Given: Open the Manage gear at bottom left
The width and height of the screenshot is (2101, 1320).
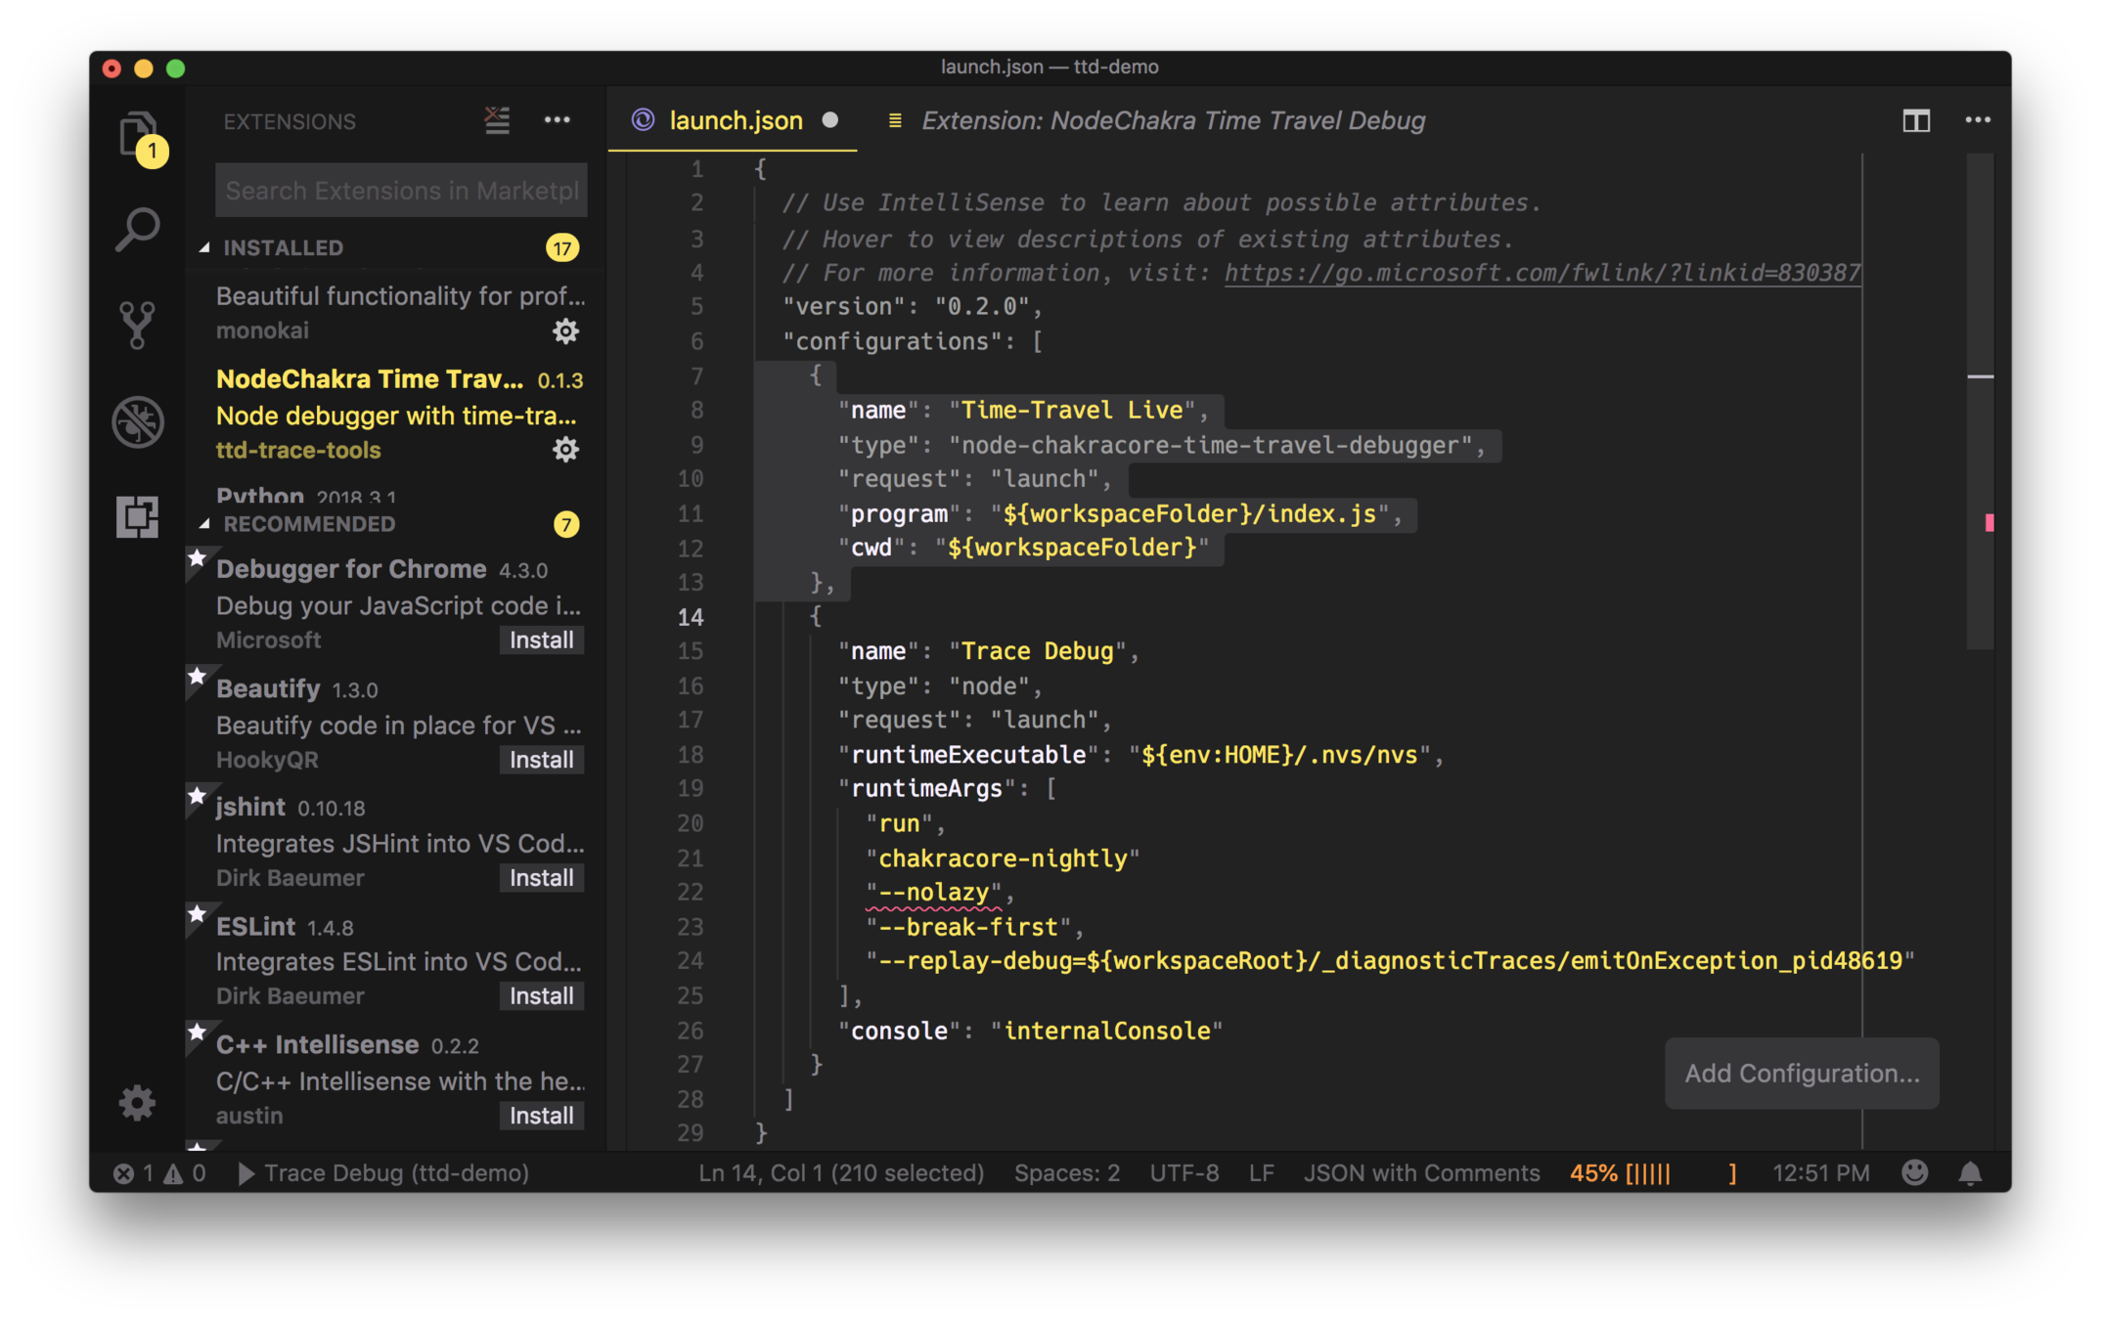Looking at the screenshot, I should (x=137, y=1103).
